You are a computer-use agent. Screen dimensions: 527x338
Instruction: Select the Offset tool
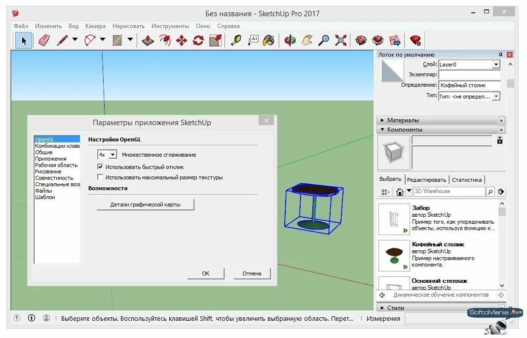[165, 40]
